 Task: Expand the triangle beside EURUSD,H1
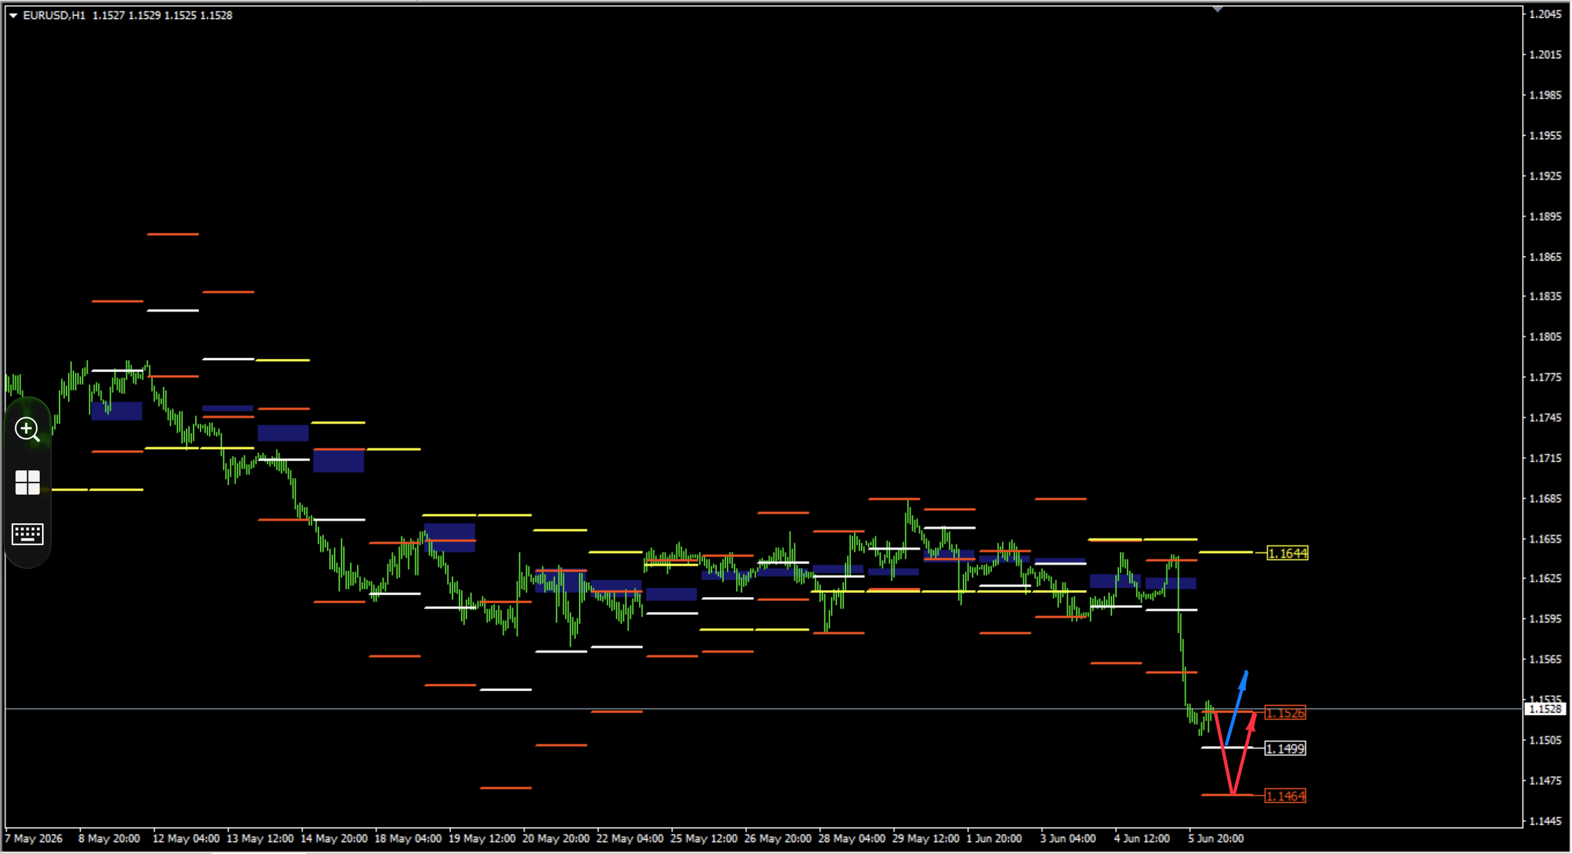click(x=13, y=16)
